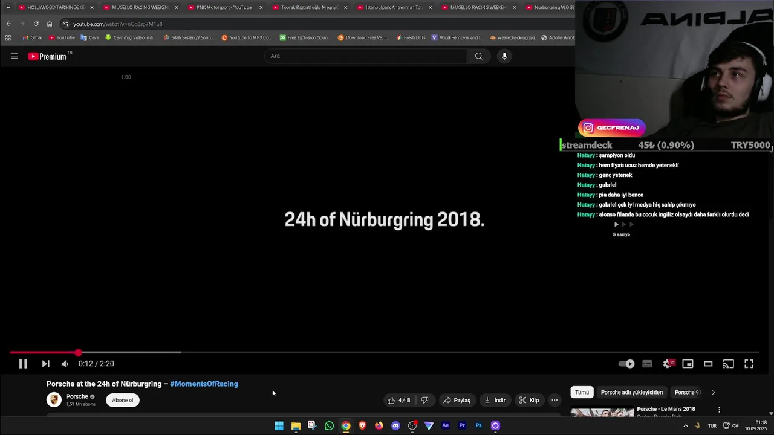This screenshot has width=774, height=435.
Task: Reload the current page
Action: [36, 24]
